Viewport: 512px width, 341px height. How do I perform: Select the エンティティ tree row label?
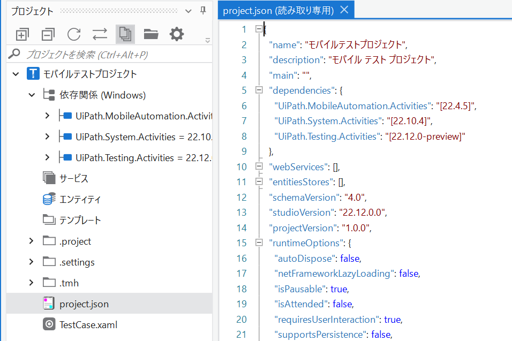click(80, 199)
